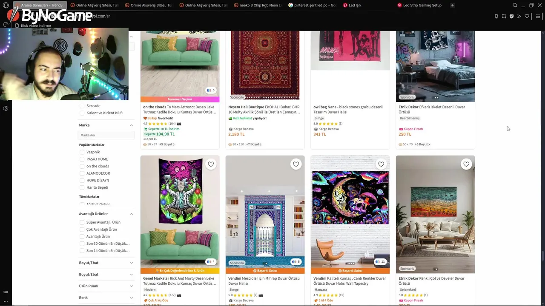Open the browser's new tab button

click(452, 6)
